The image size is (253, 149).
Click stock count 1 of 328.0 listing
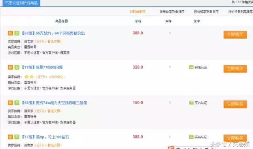[x=170, y=67]
